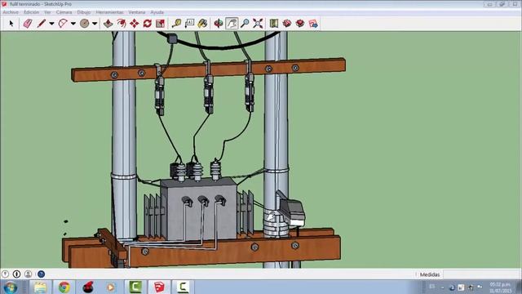Click the Share Model red icon

click(287, 24)
